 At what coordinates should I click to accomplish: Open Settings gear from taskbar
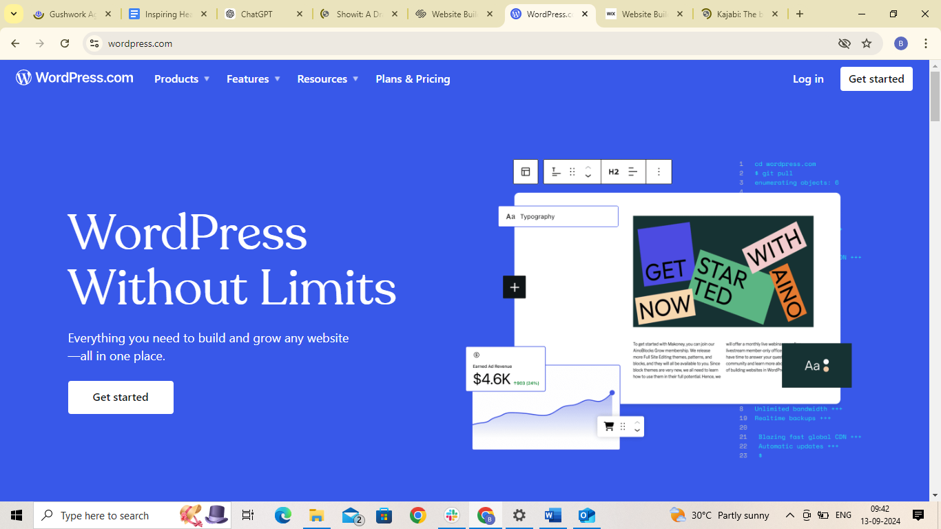coord(519,515)
